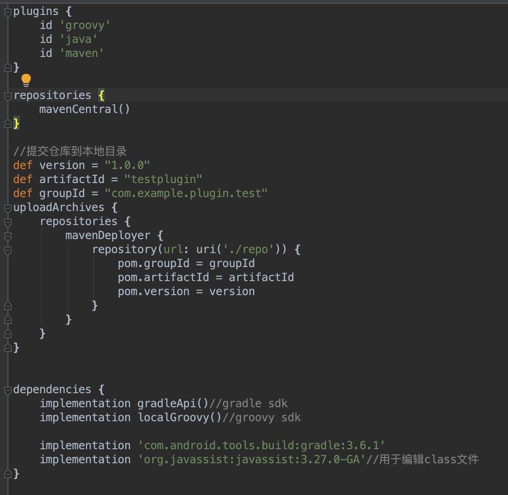508x495 pixels.
Task: Click the 'com.android.tools.build:gradle:3.6.1' string
Action: tap(261, 445)
